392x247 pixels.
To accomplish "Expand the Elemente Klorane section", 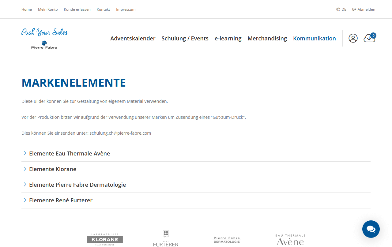I will 53,169.
